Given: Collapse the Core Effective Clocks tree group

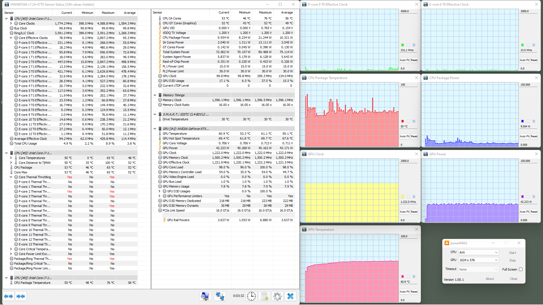Looking at the screenshot, I should tap(11, 38).
